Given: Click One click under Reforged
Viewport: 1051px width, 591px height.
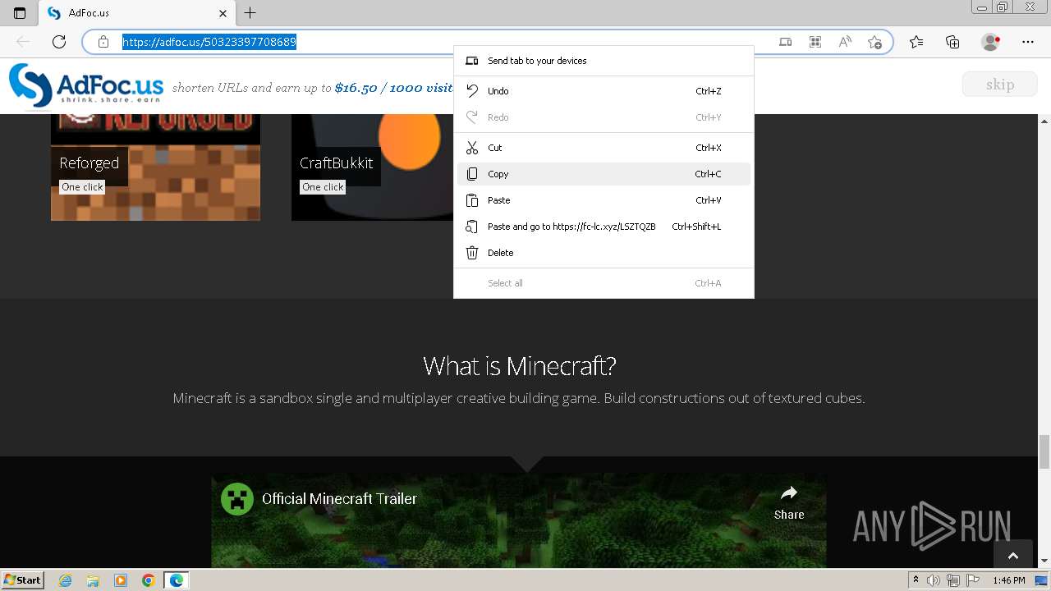Looking at the screenshot, I should (82, 187).
